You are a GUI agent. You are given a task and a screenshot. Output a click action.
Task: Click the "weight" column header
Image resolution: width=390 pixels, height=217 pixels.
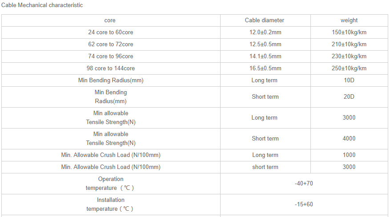click(349, 20)
